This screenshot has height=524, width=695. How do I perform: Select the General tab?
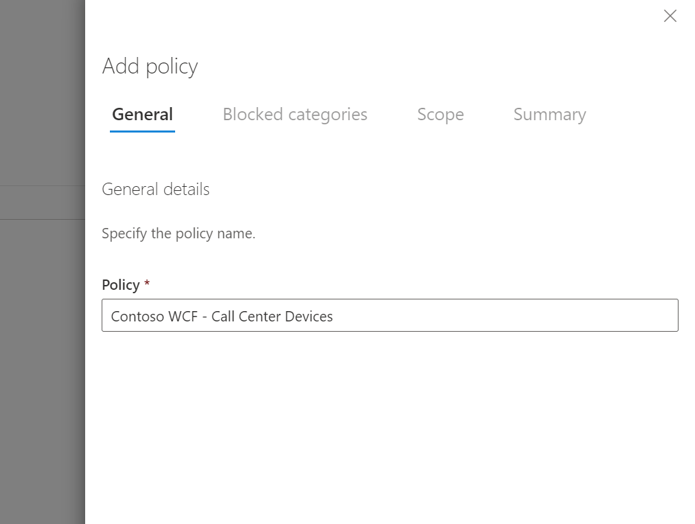(x=142, y=115)
